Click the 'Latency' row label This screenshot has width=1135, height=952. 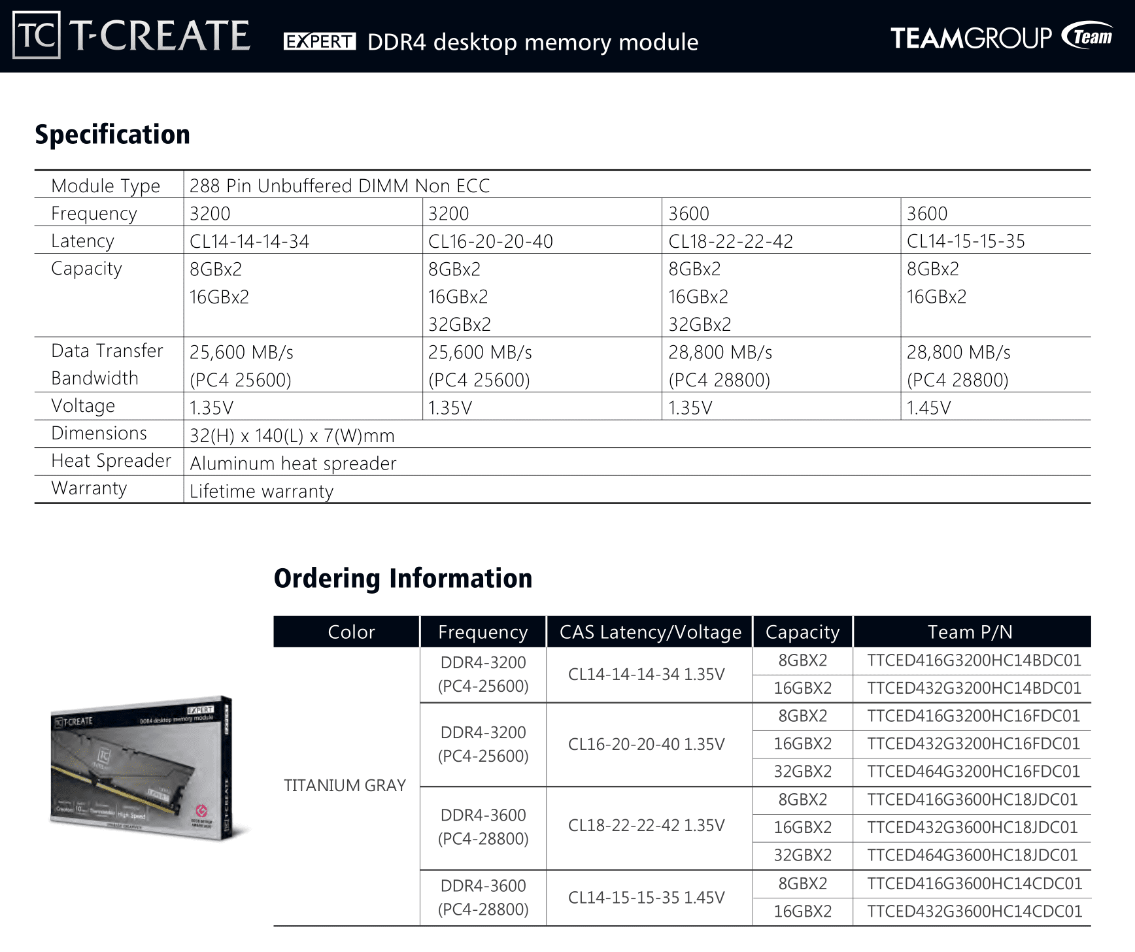(x=82, y=241)
